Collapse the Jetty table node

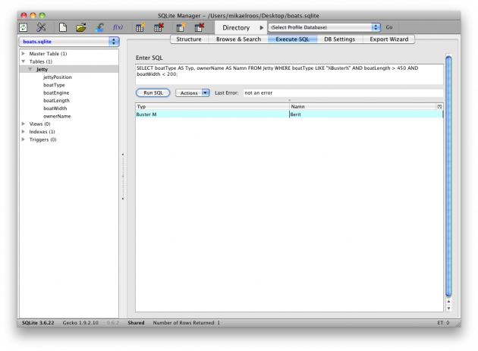[30, 69]
